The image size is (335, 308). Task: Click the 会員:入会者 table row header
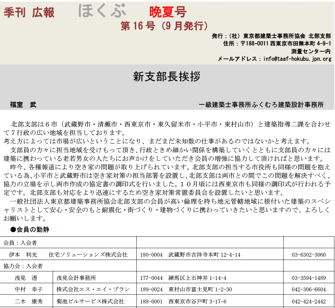coord(20,243)
